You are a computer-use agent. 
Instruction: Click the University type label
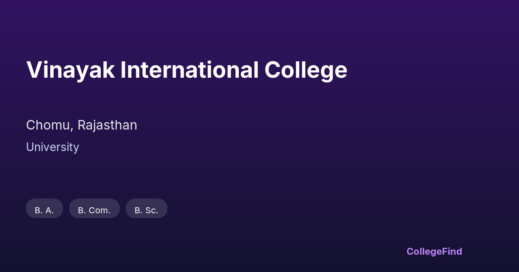(x=52, y=147)
